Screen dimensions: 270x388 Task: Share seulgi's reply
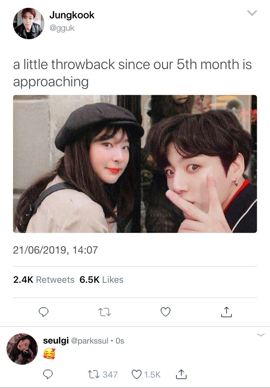click(182, 374)
